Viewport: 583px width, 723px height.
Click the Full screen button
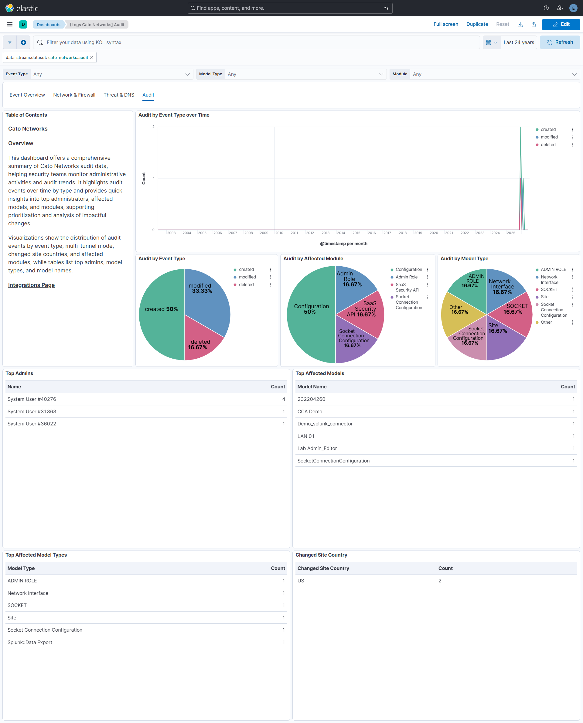(446, 24)
